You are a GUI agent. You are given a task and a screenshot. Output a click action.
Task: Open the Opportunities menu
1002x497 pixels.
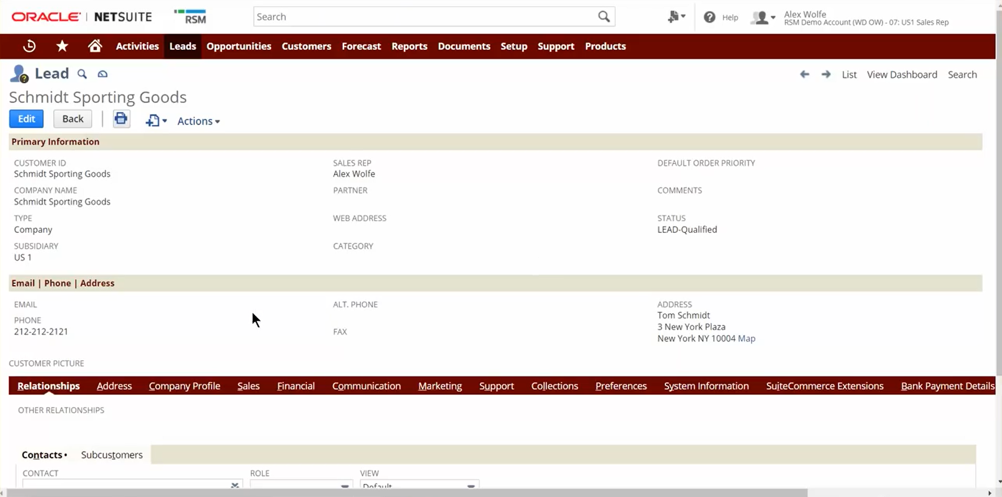[238, 46]
